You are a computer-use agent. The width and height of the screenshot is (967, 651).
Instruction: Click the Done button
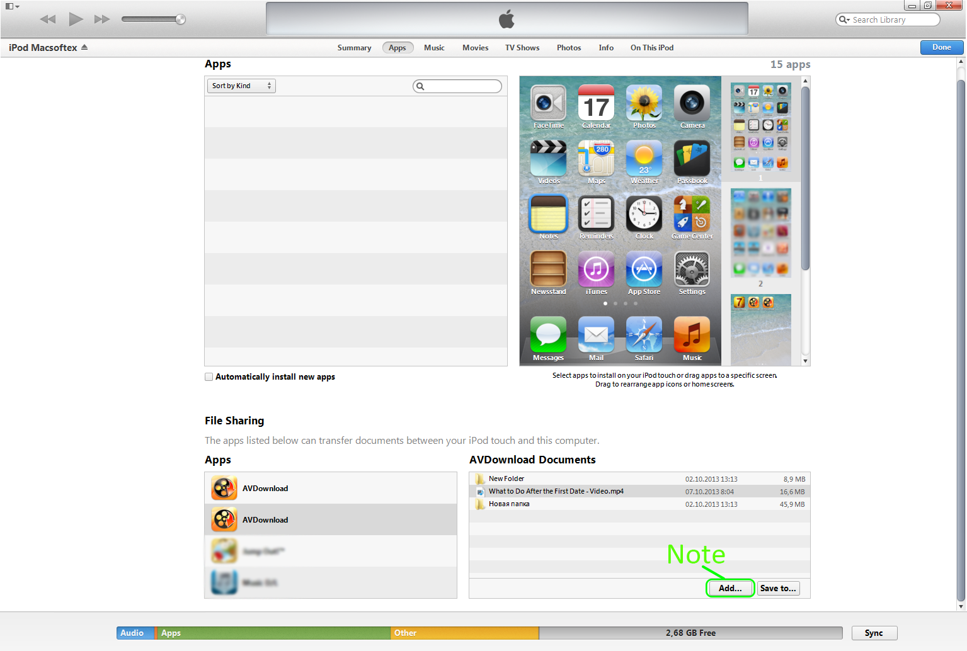point(942,47)
